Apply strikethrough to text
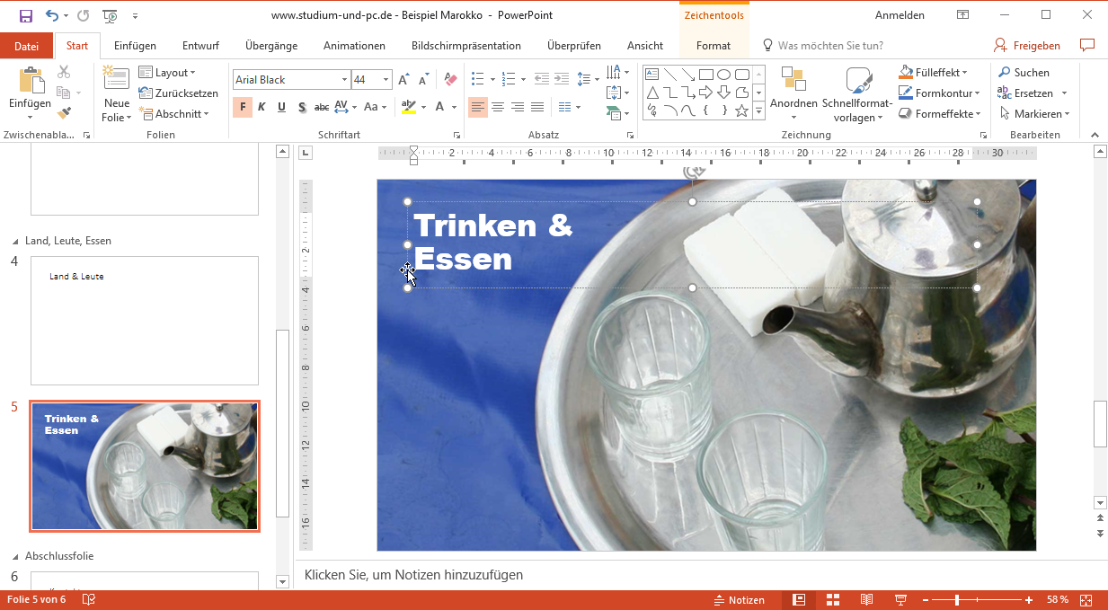 click(x=322, y=108)
